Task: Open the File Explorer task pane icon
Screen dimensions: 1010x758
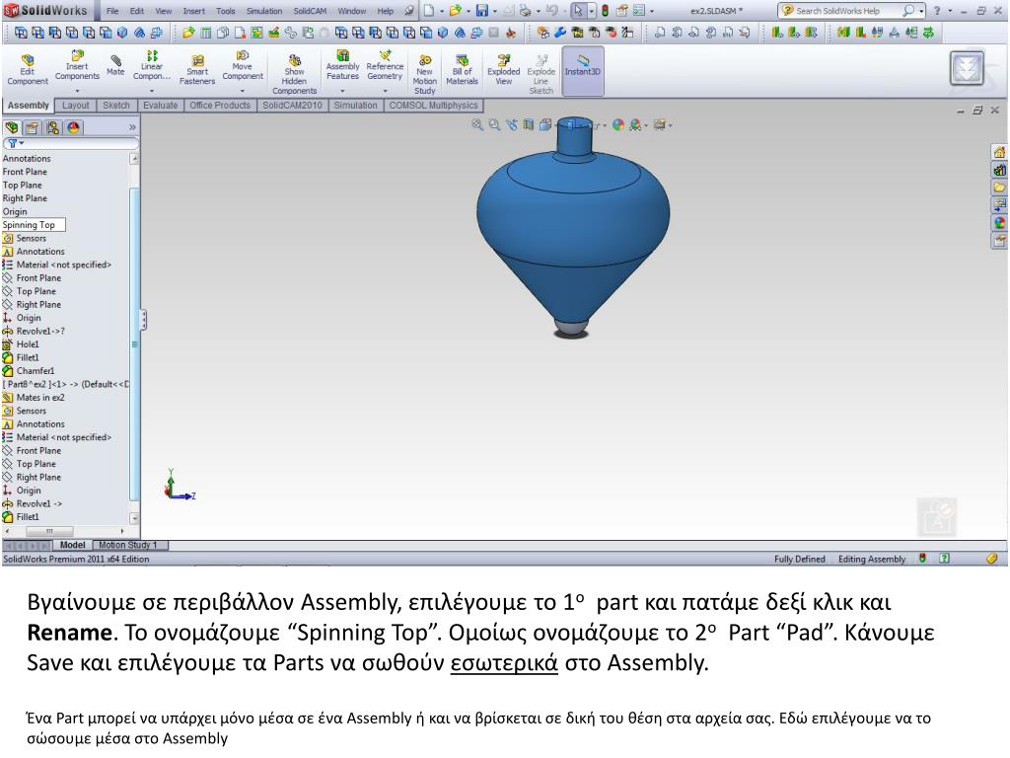Action: click(999, 188)
